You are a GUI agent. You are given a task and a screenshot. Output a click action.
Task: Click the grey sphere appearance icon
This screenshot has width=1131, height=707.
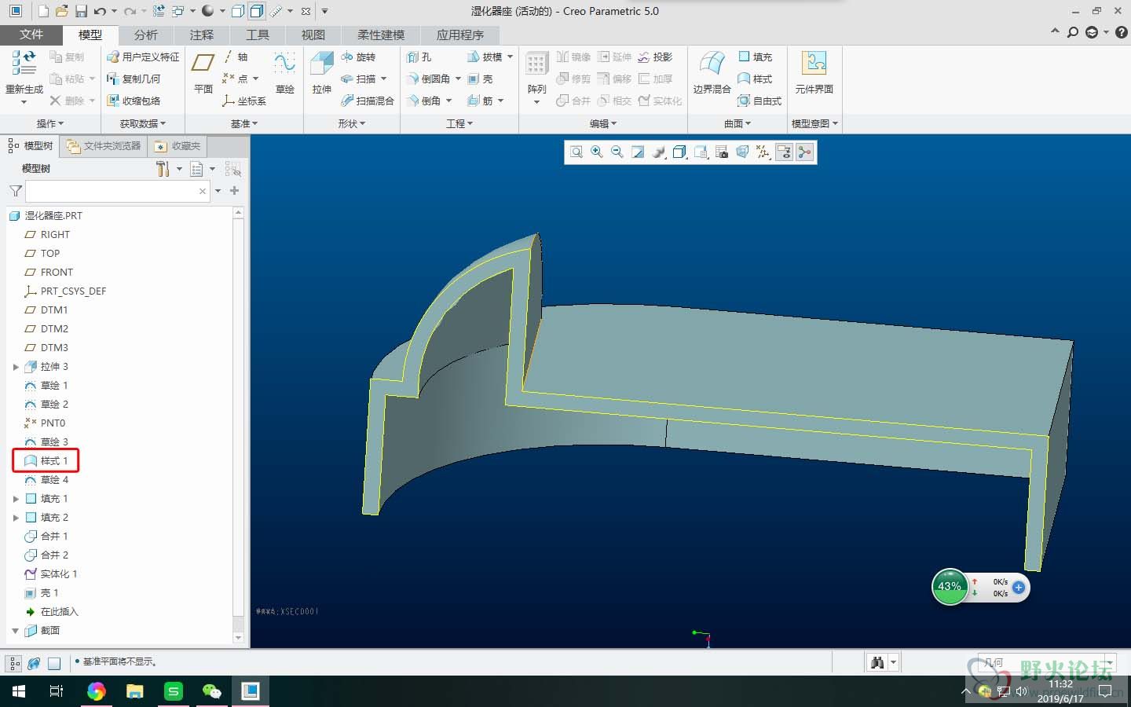click(207, 11)
